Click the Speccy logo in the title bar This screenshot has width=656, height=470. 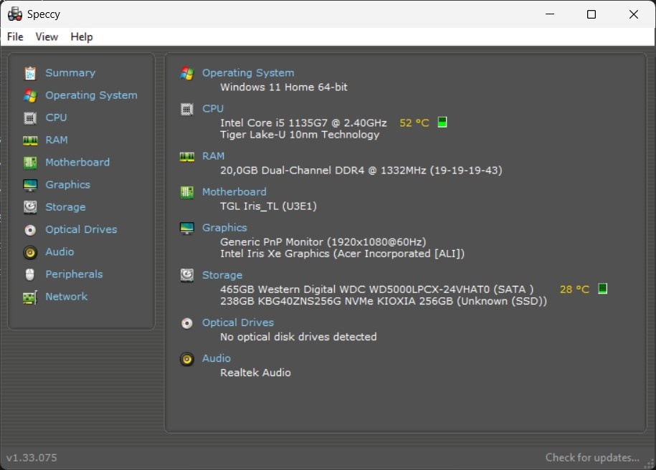(14, 14)
